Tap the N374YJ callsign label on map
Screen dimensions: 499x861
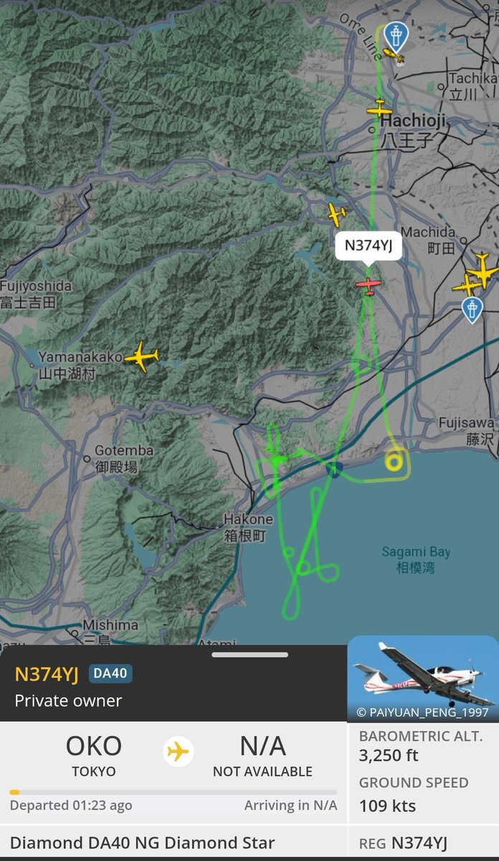pyautogui.click(x=369, y=245)
